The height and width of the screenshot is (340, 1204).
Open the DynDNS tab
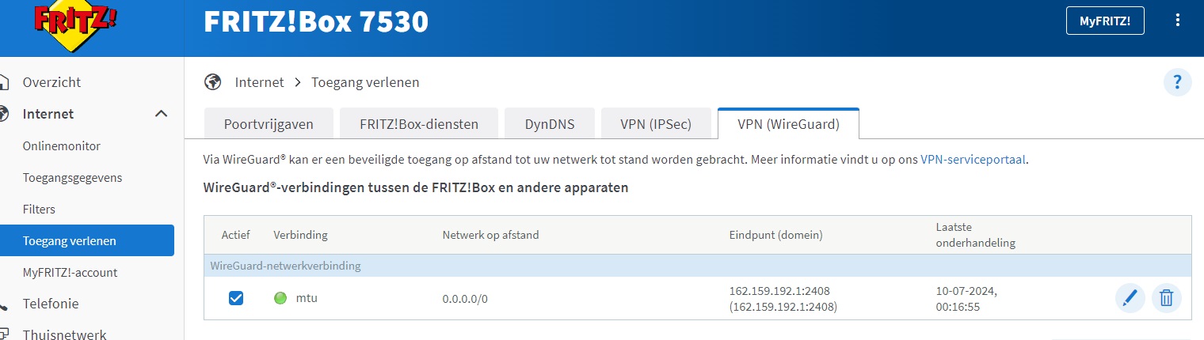click(550, 124)
